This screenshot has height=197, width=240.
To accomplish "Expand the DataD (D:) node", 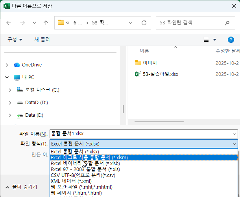I will (10, 103).
